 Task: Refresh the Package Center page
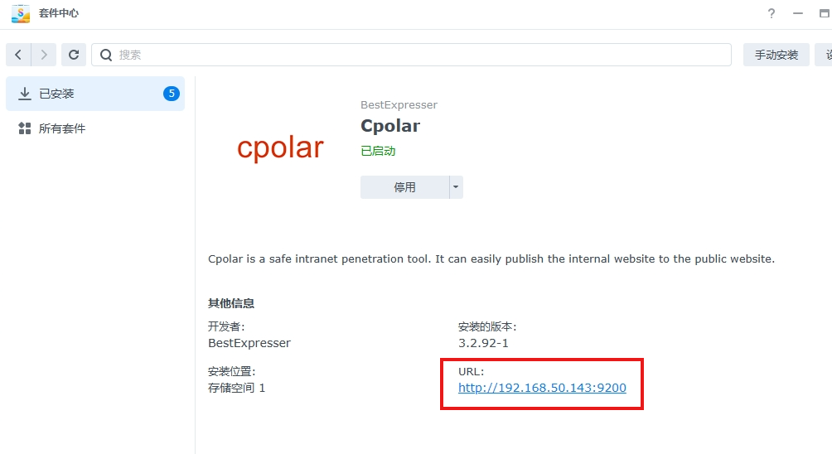coord(74,55)
